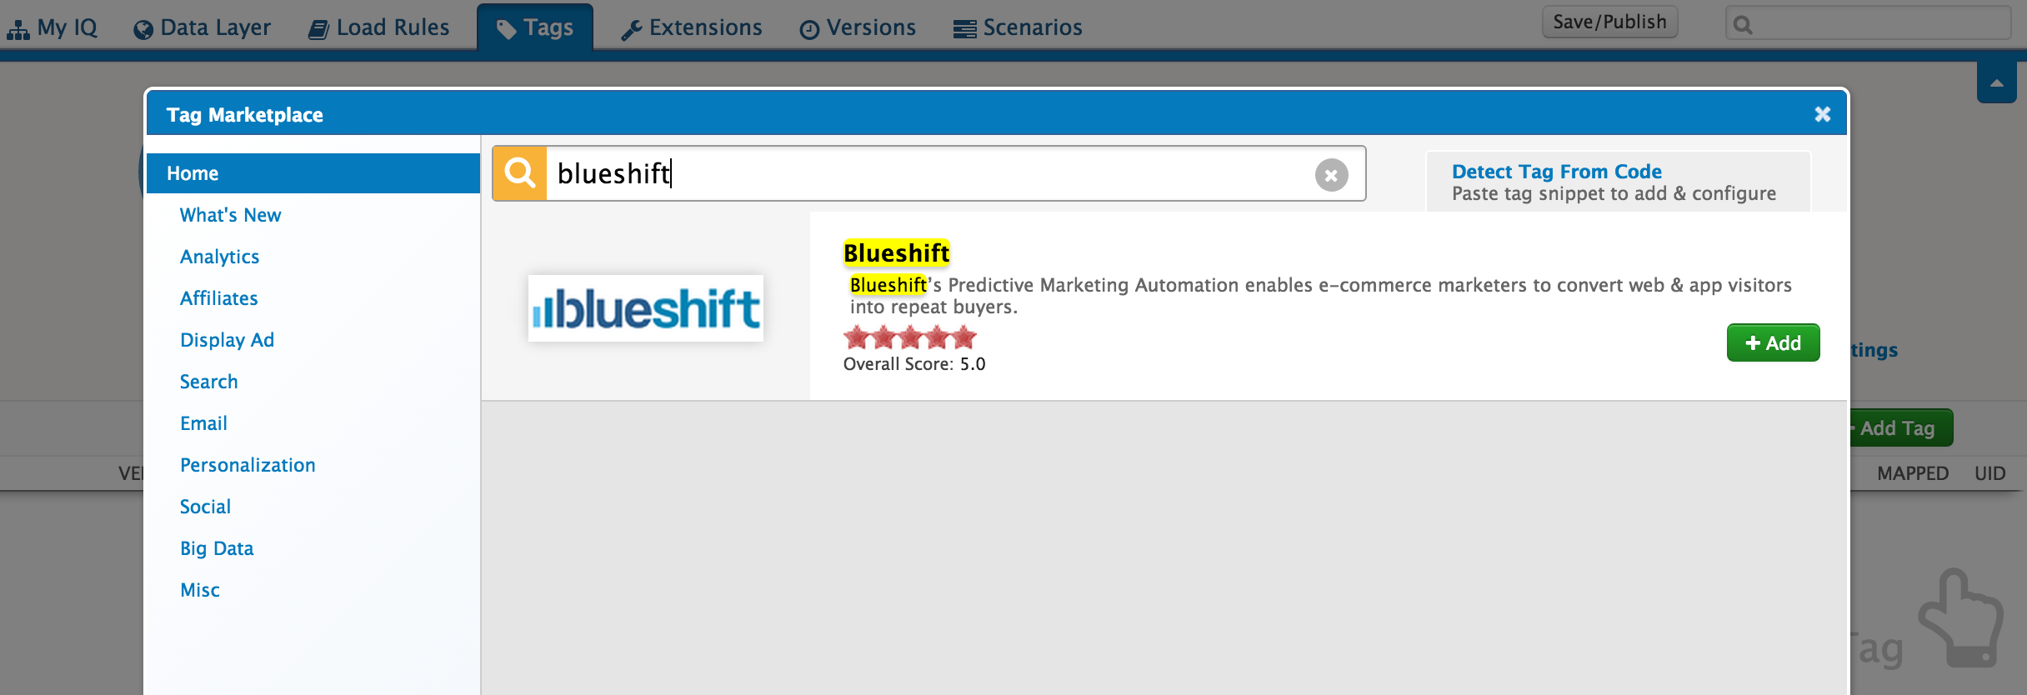Clear the blueshift search text
The width and height of the screenshot is (2027, 695).
tap(1331, 175)
